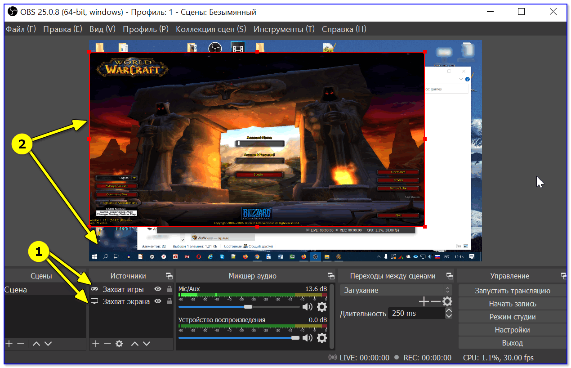
Task: Open the Правка (E) menu
Action: click(x=63, y=29)
